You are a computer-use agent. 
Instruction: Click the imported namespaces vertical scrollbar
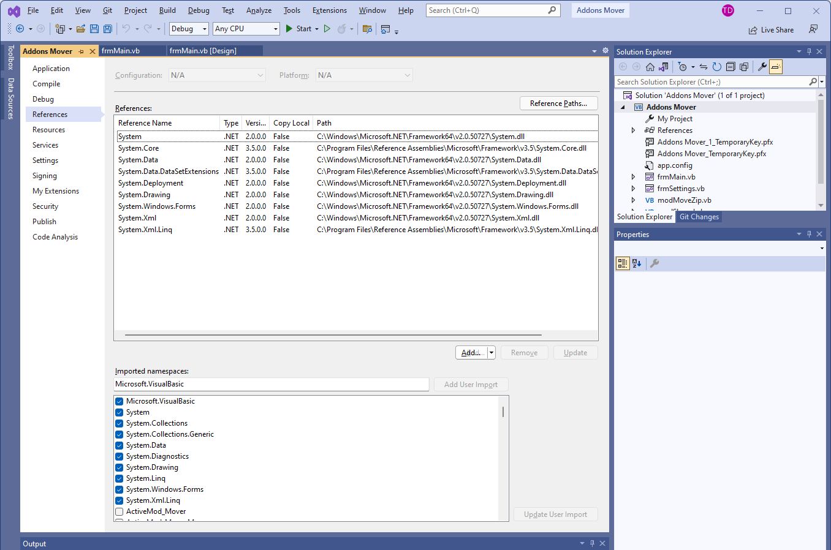pyautogui.click(x=503, y=412)
